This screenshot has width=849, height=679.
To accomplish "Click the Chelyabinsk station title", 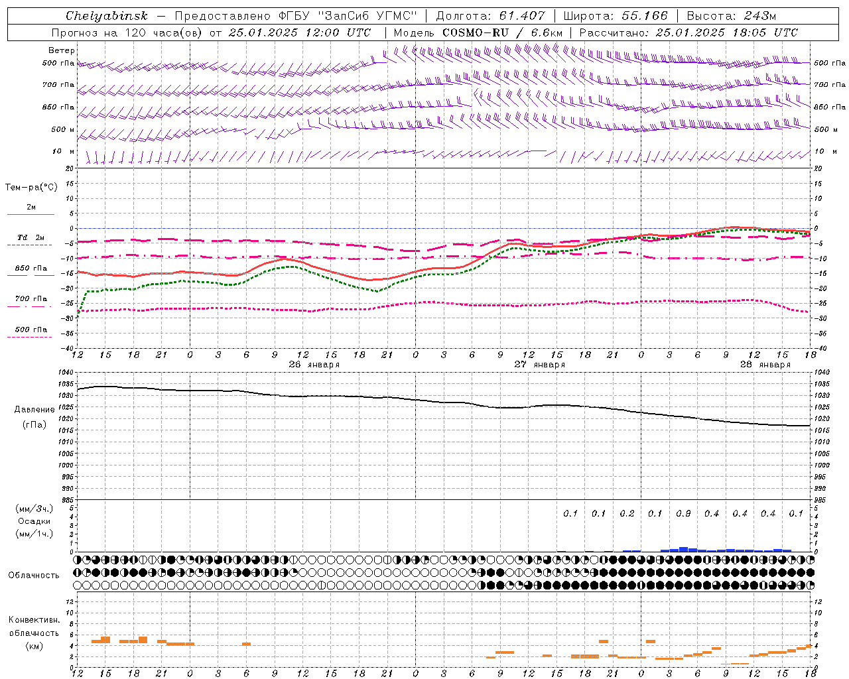I will click(x=107, y=16).
